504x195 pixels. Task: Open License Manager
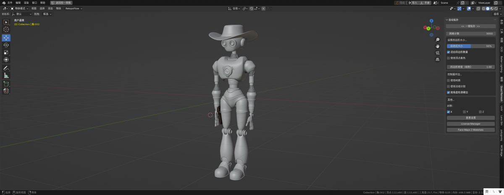click(470, 124)
